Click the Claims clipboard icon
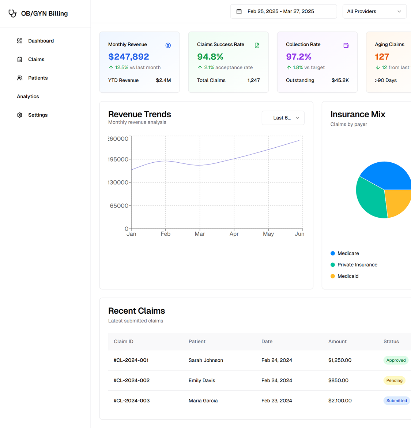This screenshot has height=428, width=411. coord(20,59)
